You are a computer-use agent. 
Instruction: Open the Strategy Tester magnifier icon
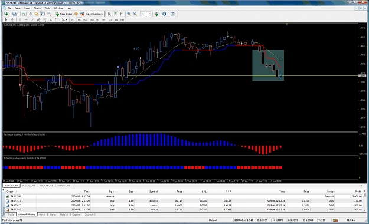pyautogui.click(x=49, y=14)
